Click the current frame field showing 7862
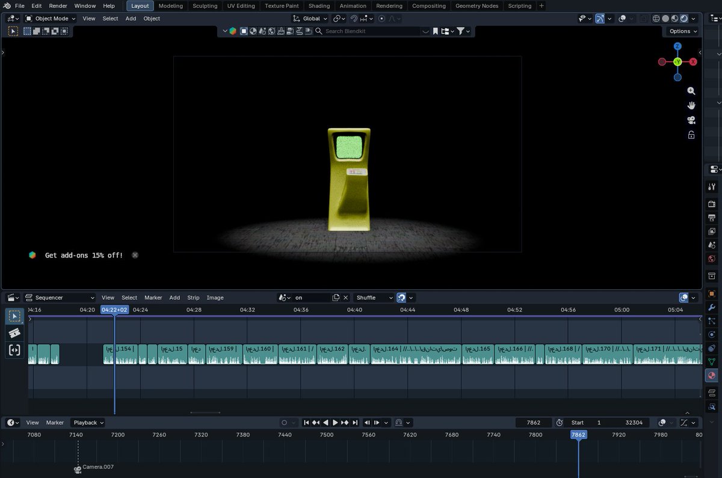 (x=534, y=423)
